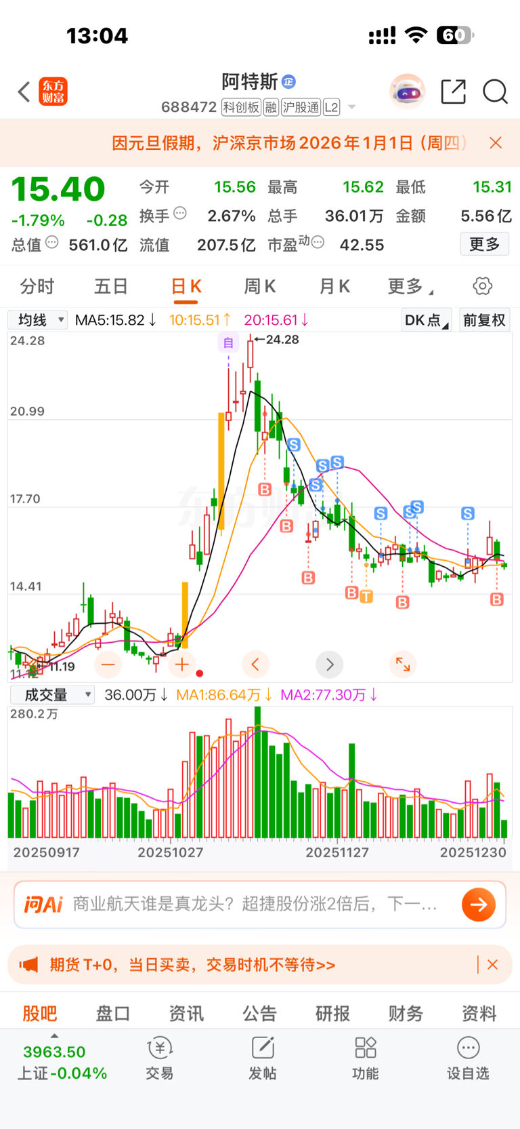The width and height of the screenshot is (520, 1129).
Task: Open the 研报 tab
Action: [333, 1013]
